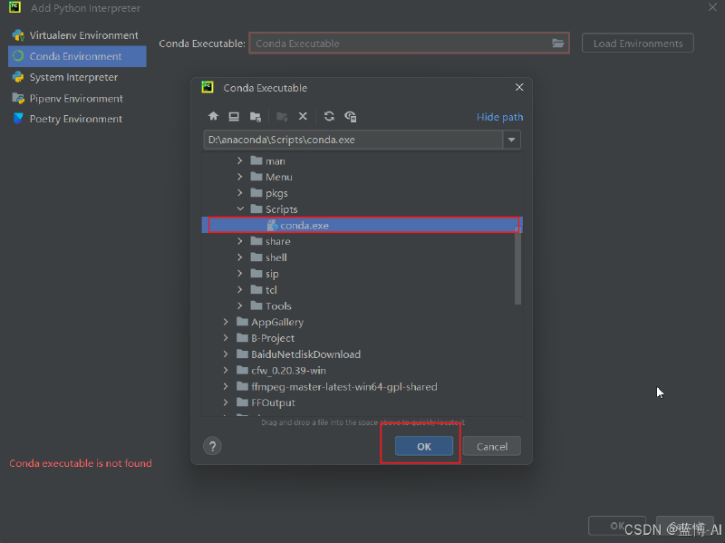Select the Scripts folder row
This screenshot has width=725, height=543.
[362, 209]
